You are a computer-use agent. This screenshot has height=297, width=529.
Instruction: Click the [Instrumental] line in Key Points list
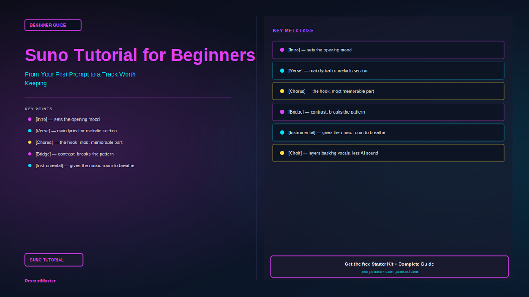85,165
